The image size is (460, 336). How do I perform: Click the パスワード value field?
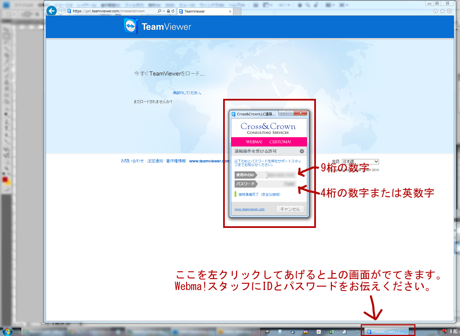[x=277, y=184]
